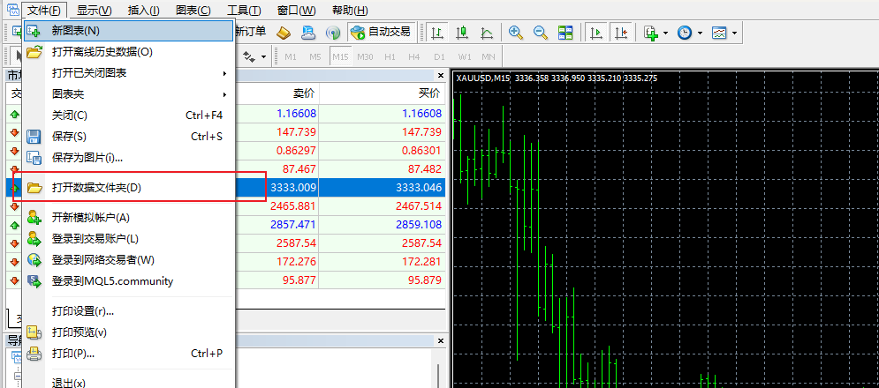Open the periods clock dropdown arrow
The image size is (879, 388).
pos(700,33)
